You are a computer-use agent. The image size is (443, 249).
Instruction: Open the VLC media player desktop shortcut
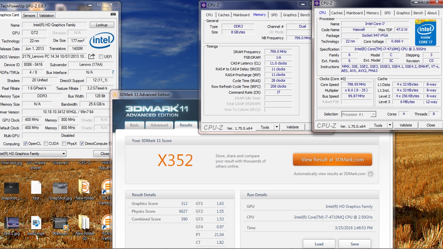[36, 165]
